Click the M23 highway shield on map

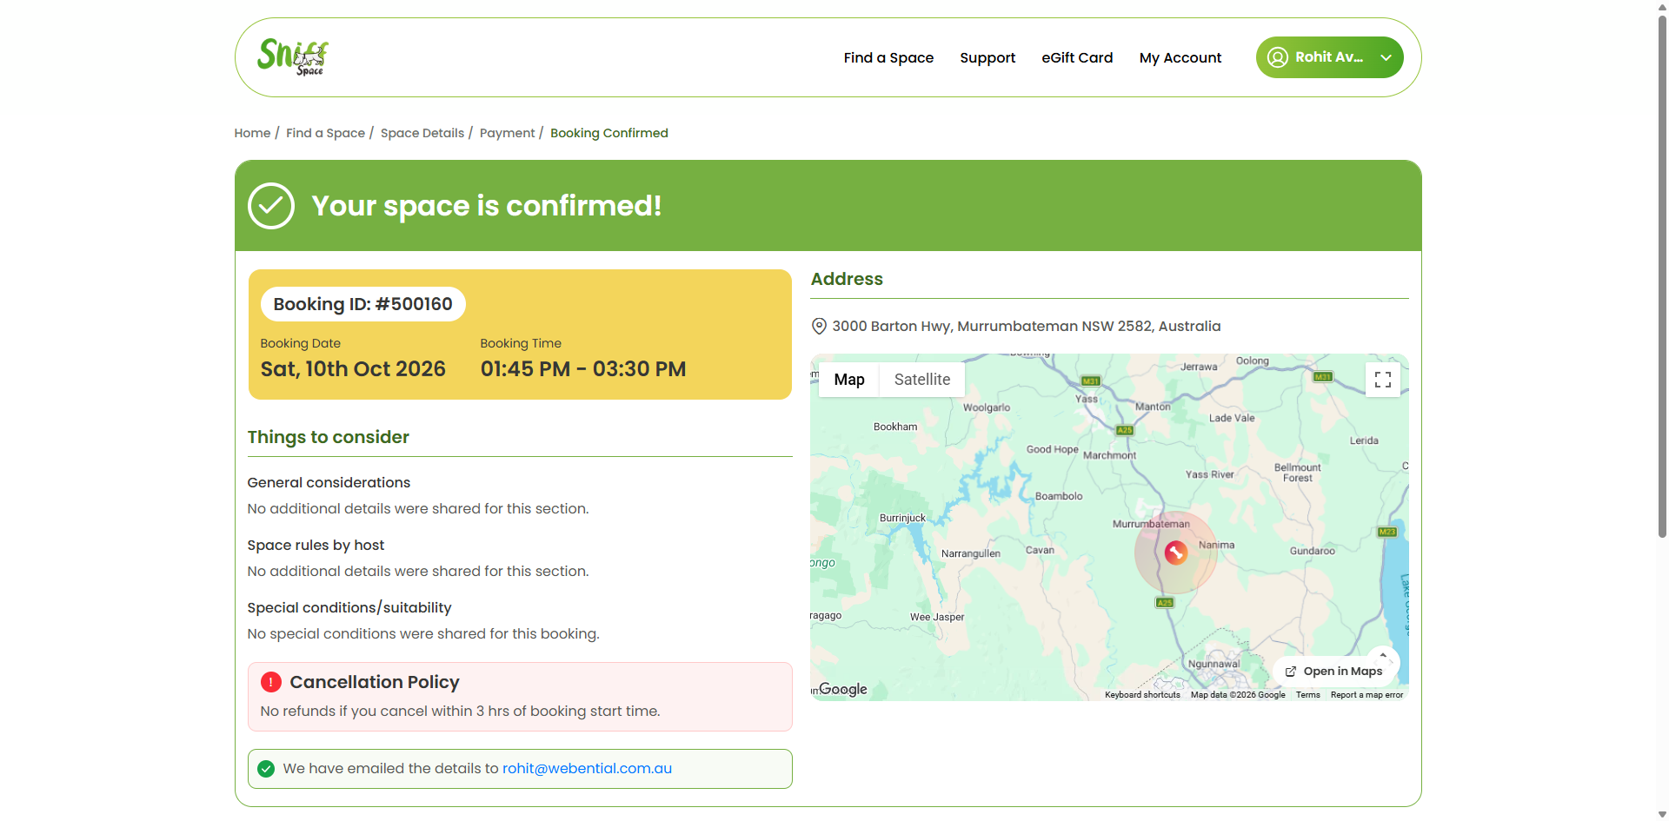click(x=1386, y=532)
